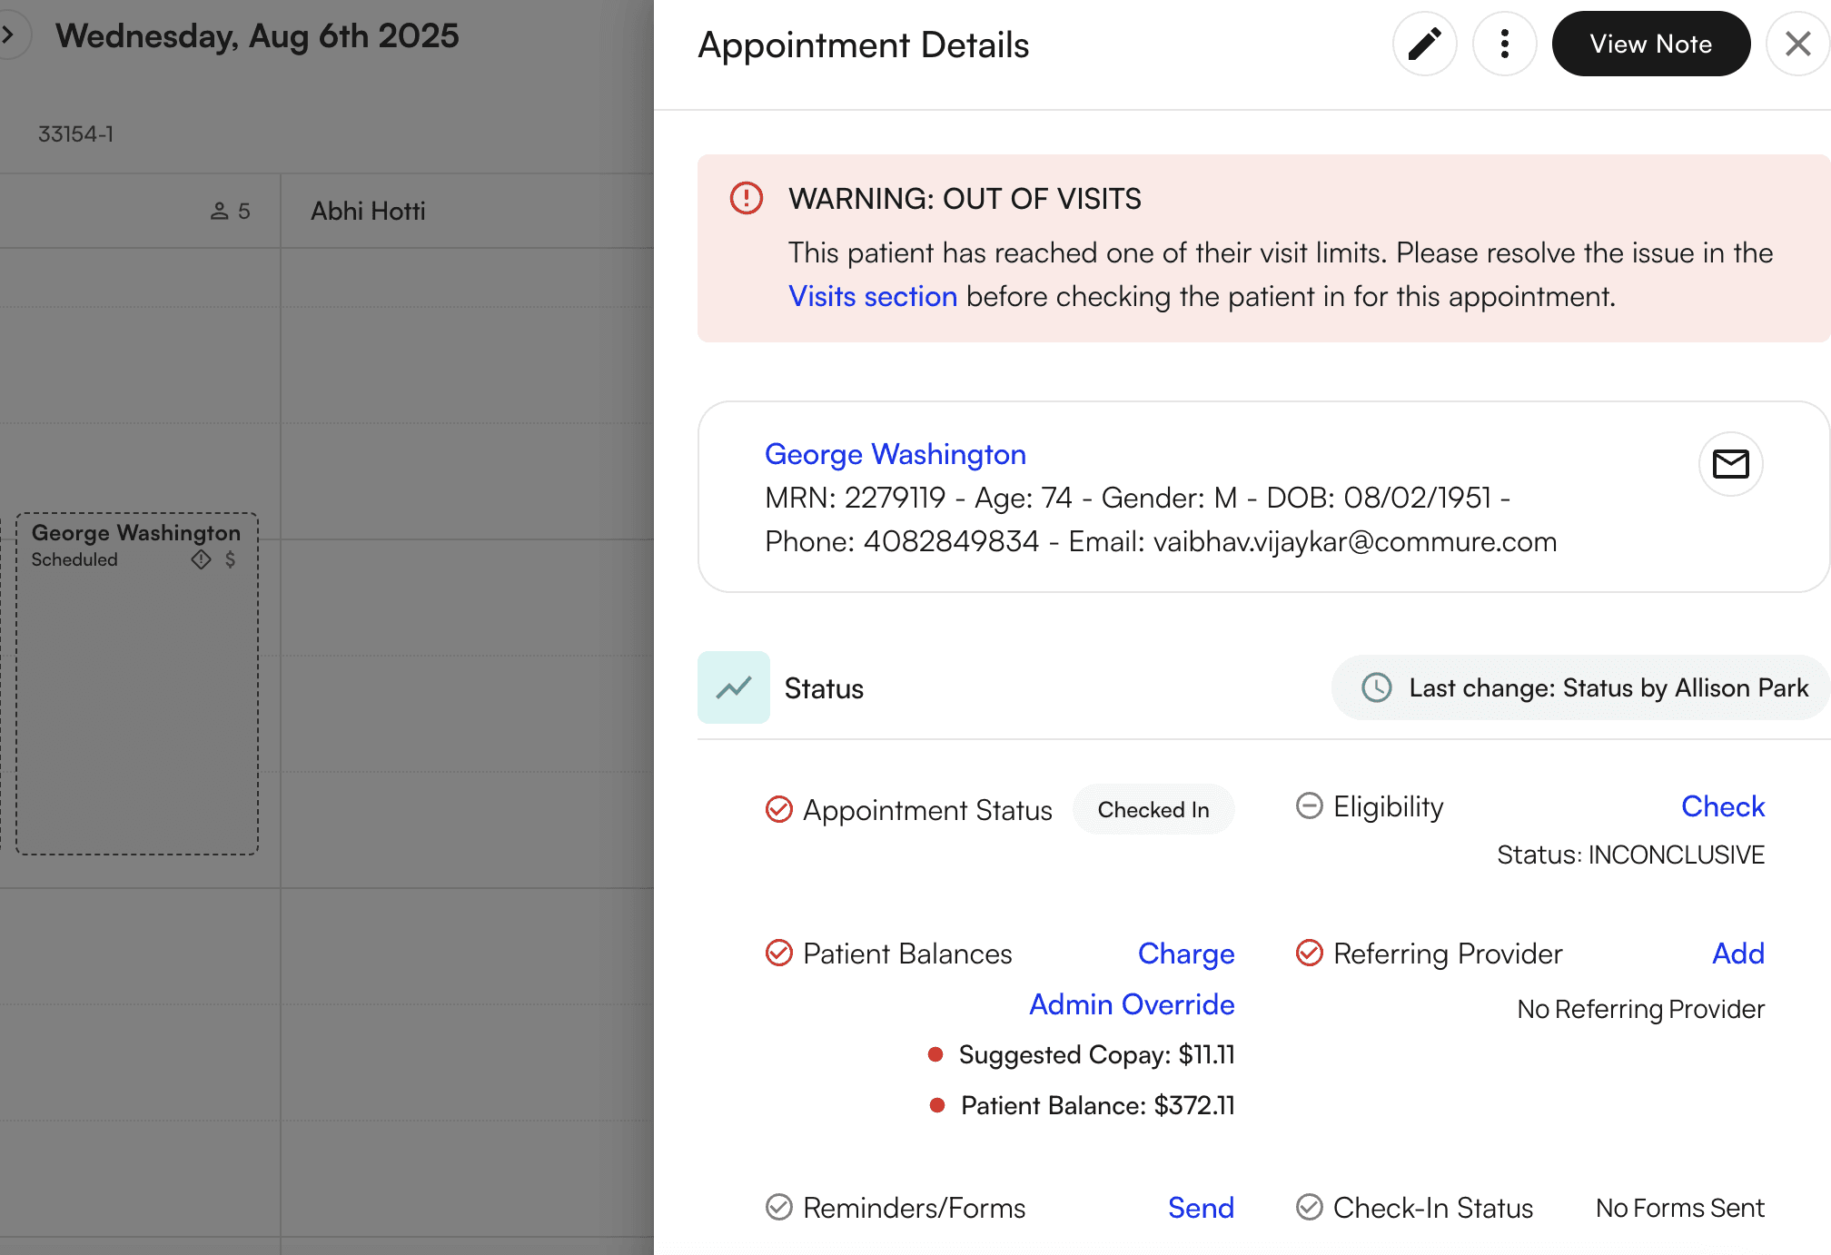Screen dimensions: 1831x1255
Task: Click the red warning icon in the banner
Action: [x=745, y=198]
